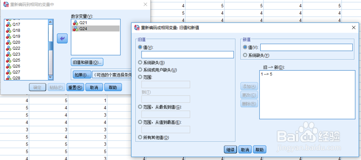The image size is (361, 160).
Task: Select the Q19 variable icon in list
Action: coord(9,36)
